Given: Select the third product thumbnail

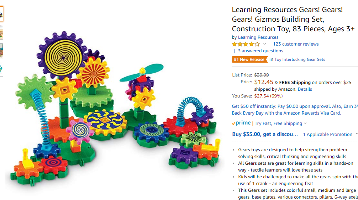Looking at the screenshot, I should click(x=1, y=51).
